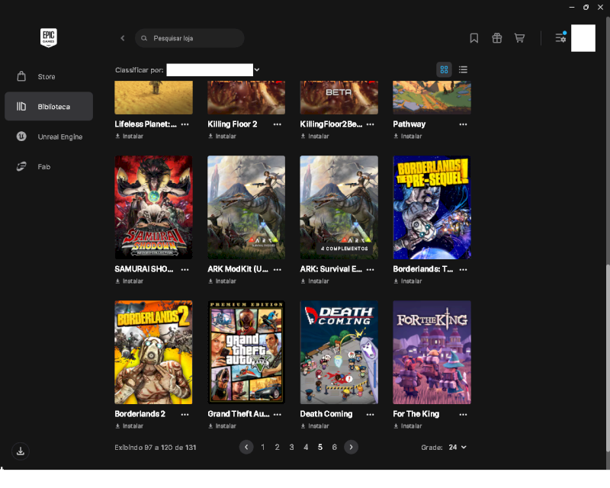Open options menu for Death Coming
The height and width of the screenshot is (488, 610).
tap(371, 415)
